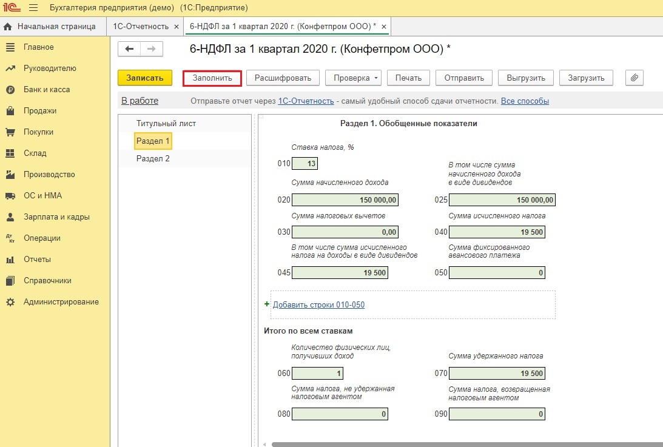The image size is (663, 447).
Task: Go back with the left arrow button
Action: (129, 49)
